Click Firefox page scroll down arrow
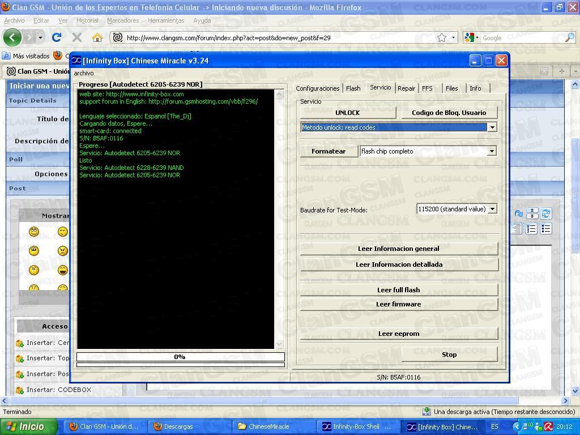This screenshot has height=435, width=580. (575, 391)
